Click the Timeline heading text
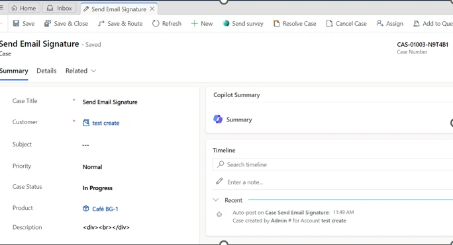 click(x=224, y=150)
